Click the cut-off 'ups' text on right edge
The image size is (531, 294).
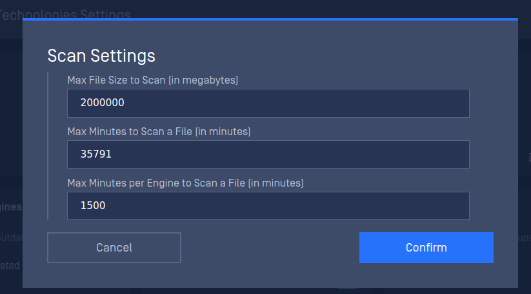pyautogui.click(x=525, y=238)
